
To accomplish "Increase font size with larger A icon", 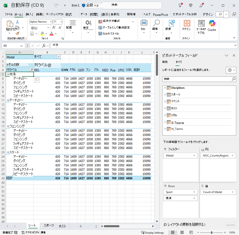I will [54, 28].
